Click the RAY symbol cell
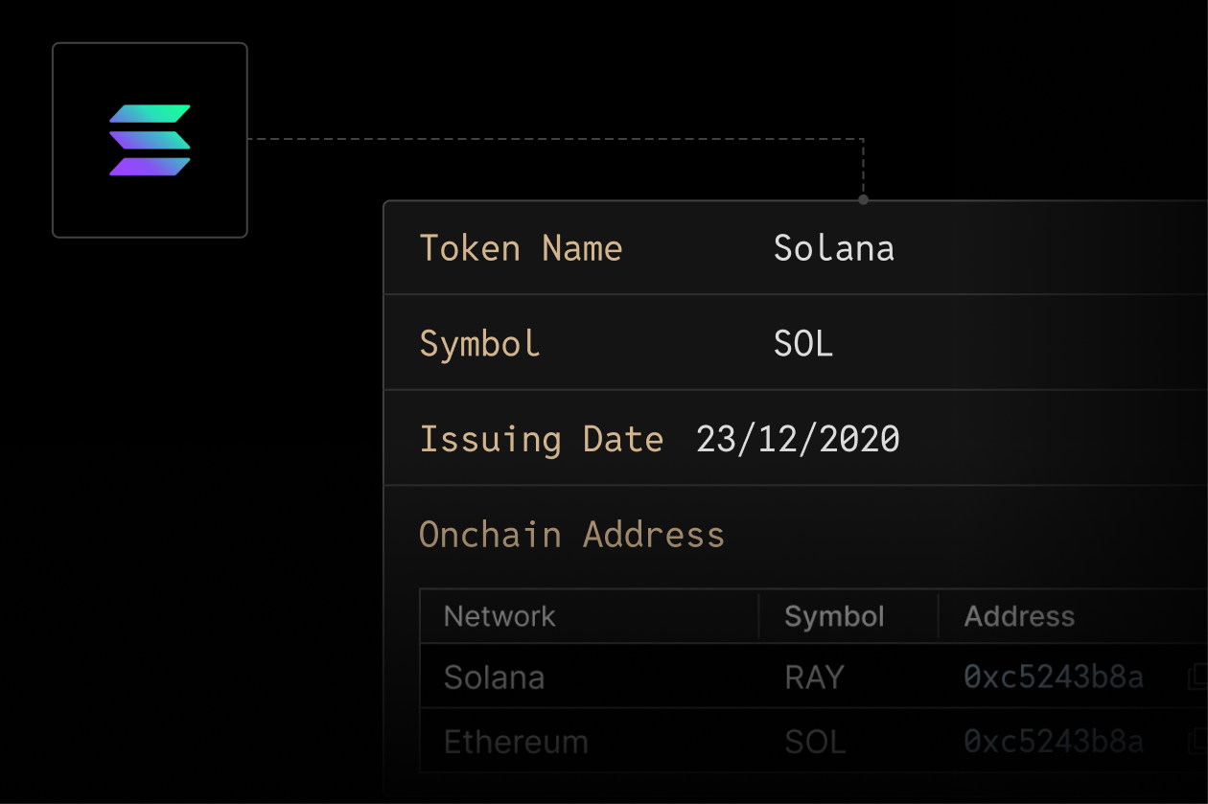 814,678
